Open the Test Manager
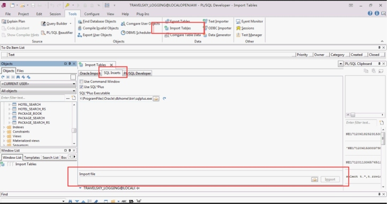This screenshot has height=206, width=389. point(249,35)
